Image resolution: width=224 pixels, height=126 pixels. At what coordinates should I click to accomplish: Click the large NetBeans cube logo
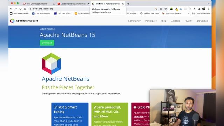click(51, 64)
